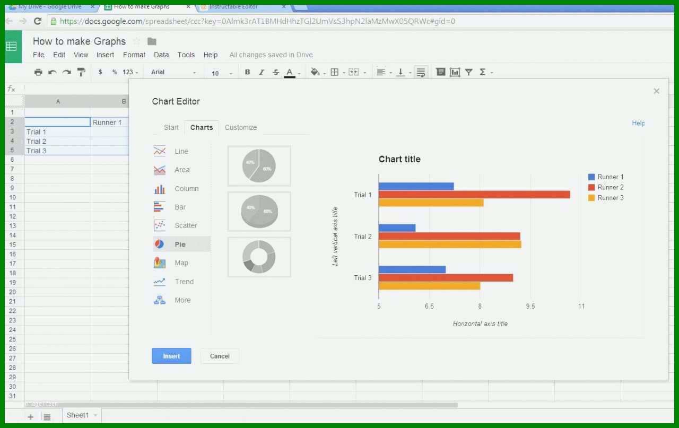
Task: Open the horizontal align dropdown
Action: coord(384,72)
